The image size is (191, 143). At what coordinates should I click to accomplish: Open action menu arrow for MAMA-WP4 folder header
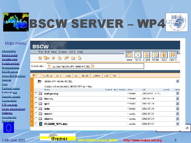[177, 81]
